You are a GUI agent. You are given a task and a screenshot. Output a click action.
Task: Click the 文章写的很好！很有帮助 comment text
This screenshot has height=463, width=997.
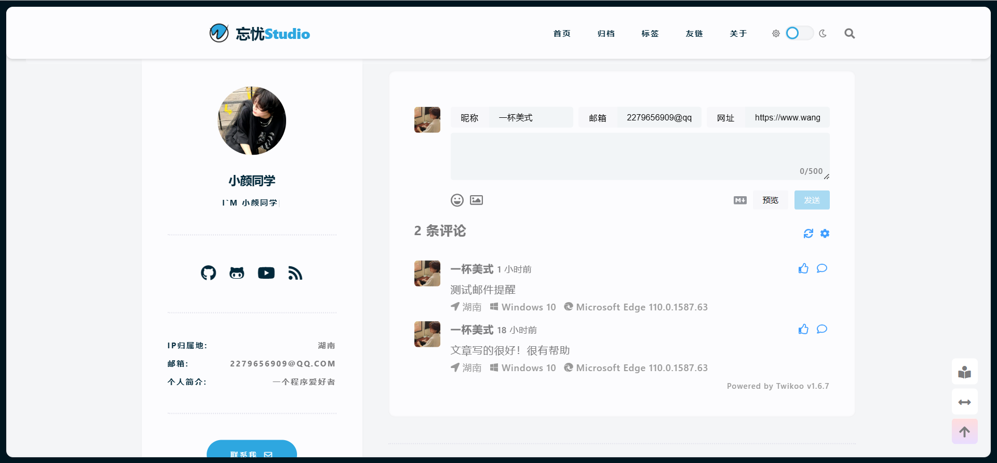click(x=510, y=350)
